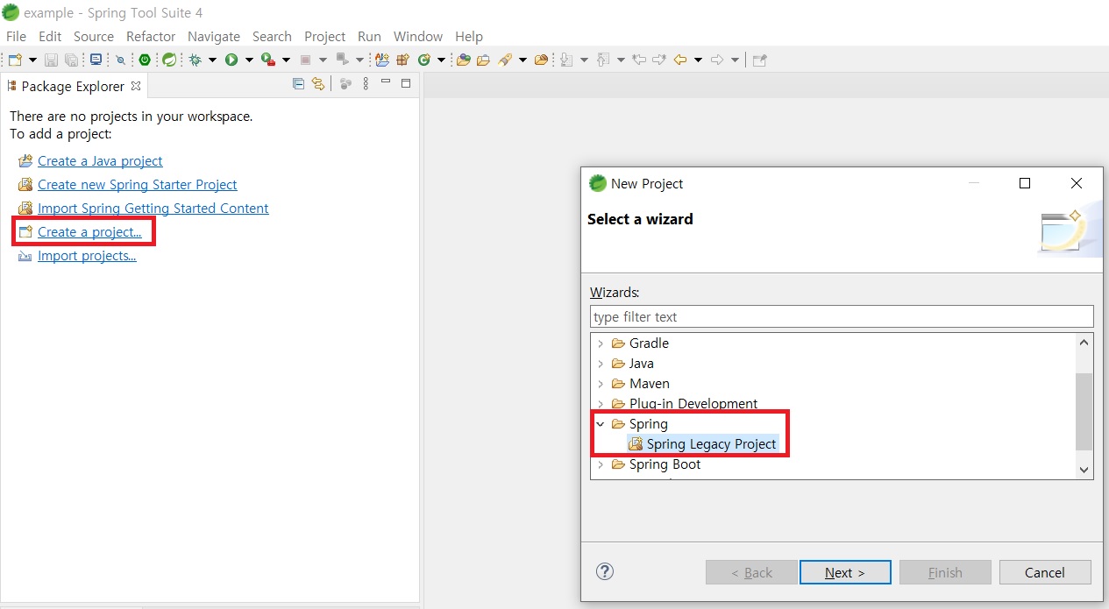Click the Create a Java project link
This screenshot has height=609, width=1109.
click(100, 161)
